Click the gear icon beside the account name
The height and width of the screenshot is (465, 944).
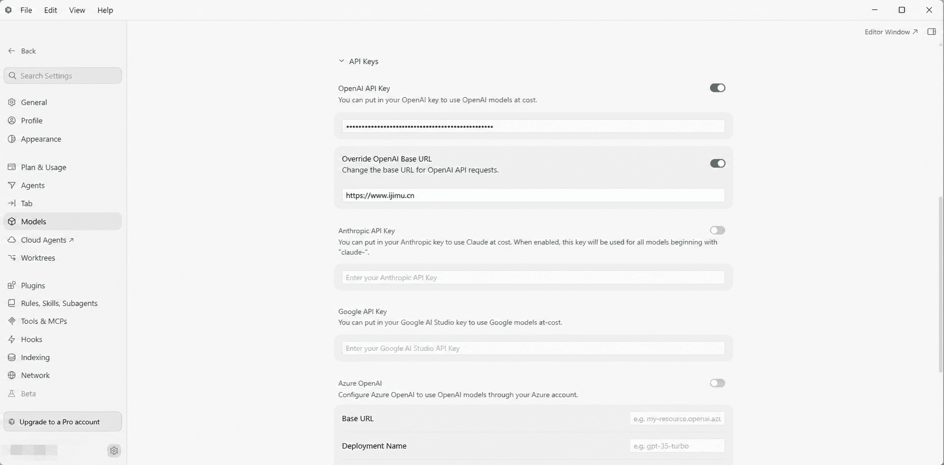(114, 451)
